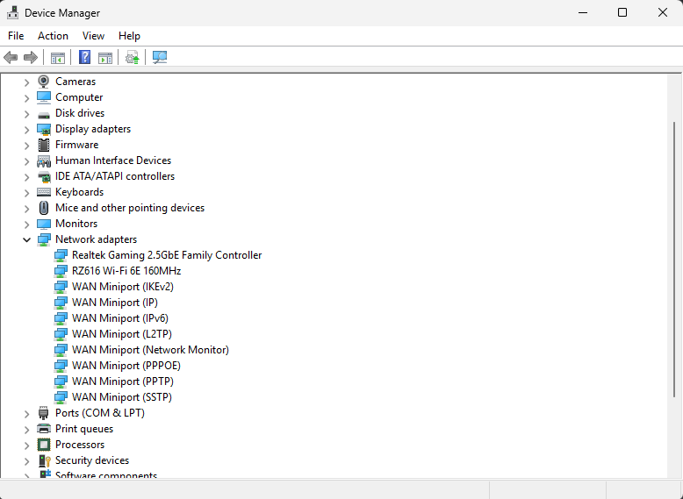683x499 pixels.
Task: Expand the Computer category
Action: (x=26, y=98)
